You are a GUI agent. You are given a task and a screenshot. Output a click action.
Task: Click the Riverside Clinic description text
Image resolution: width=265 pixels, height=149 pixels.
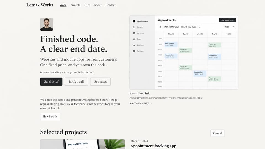(166, 98)
